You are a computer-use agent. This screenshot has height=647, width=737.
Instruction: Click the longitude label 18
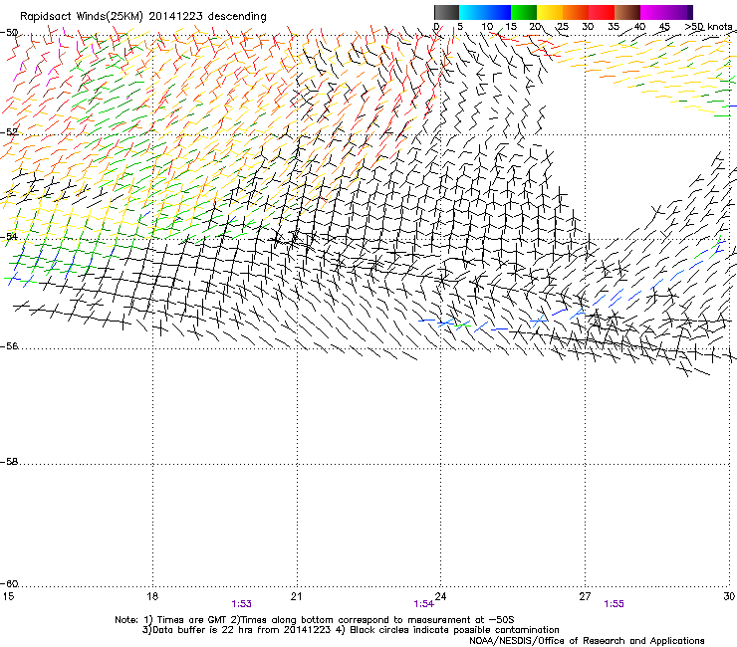pos(151,596)
